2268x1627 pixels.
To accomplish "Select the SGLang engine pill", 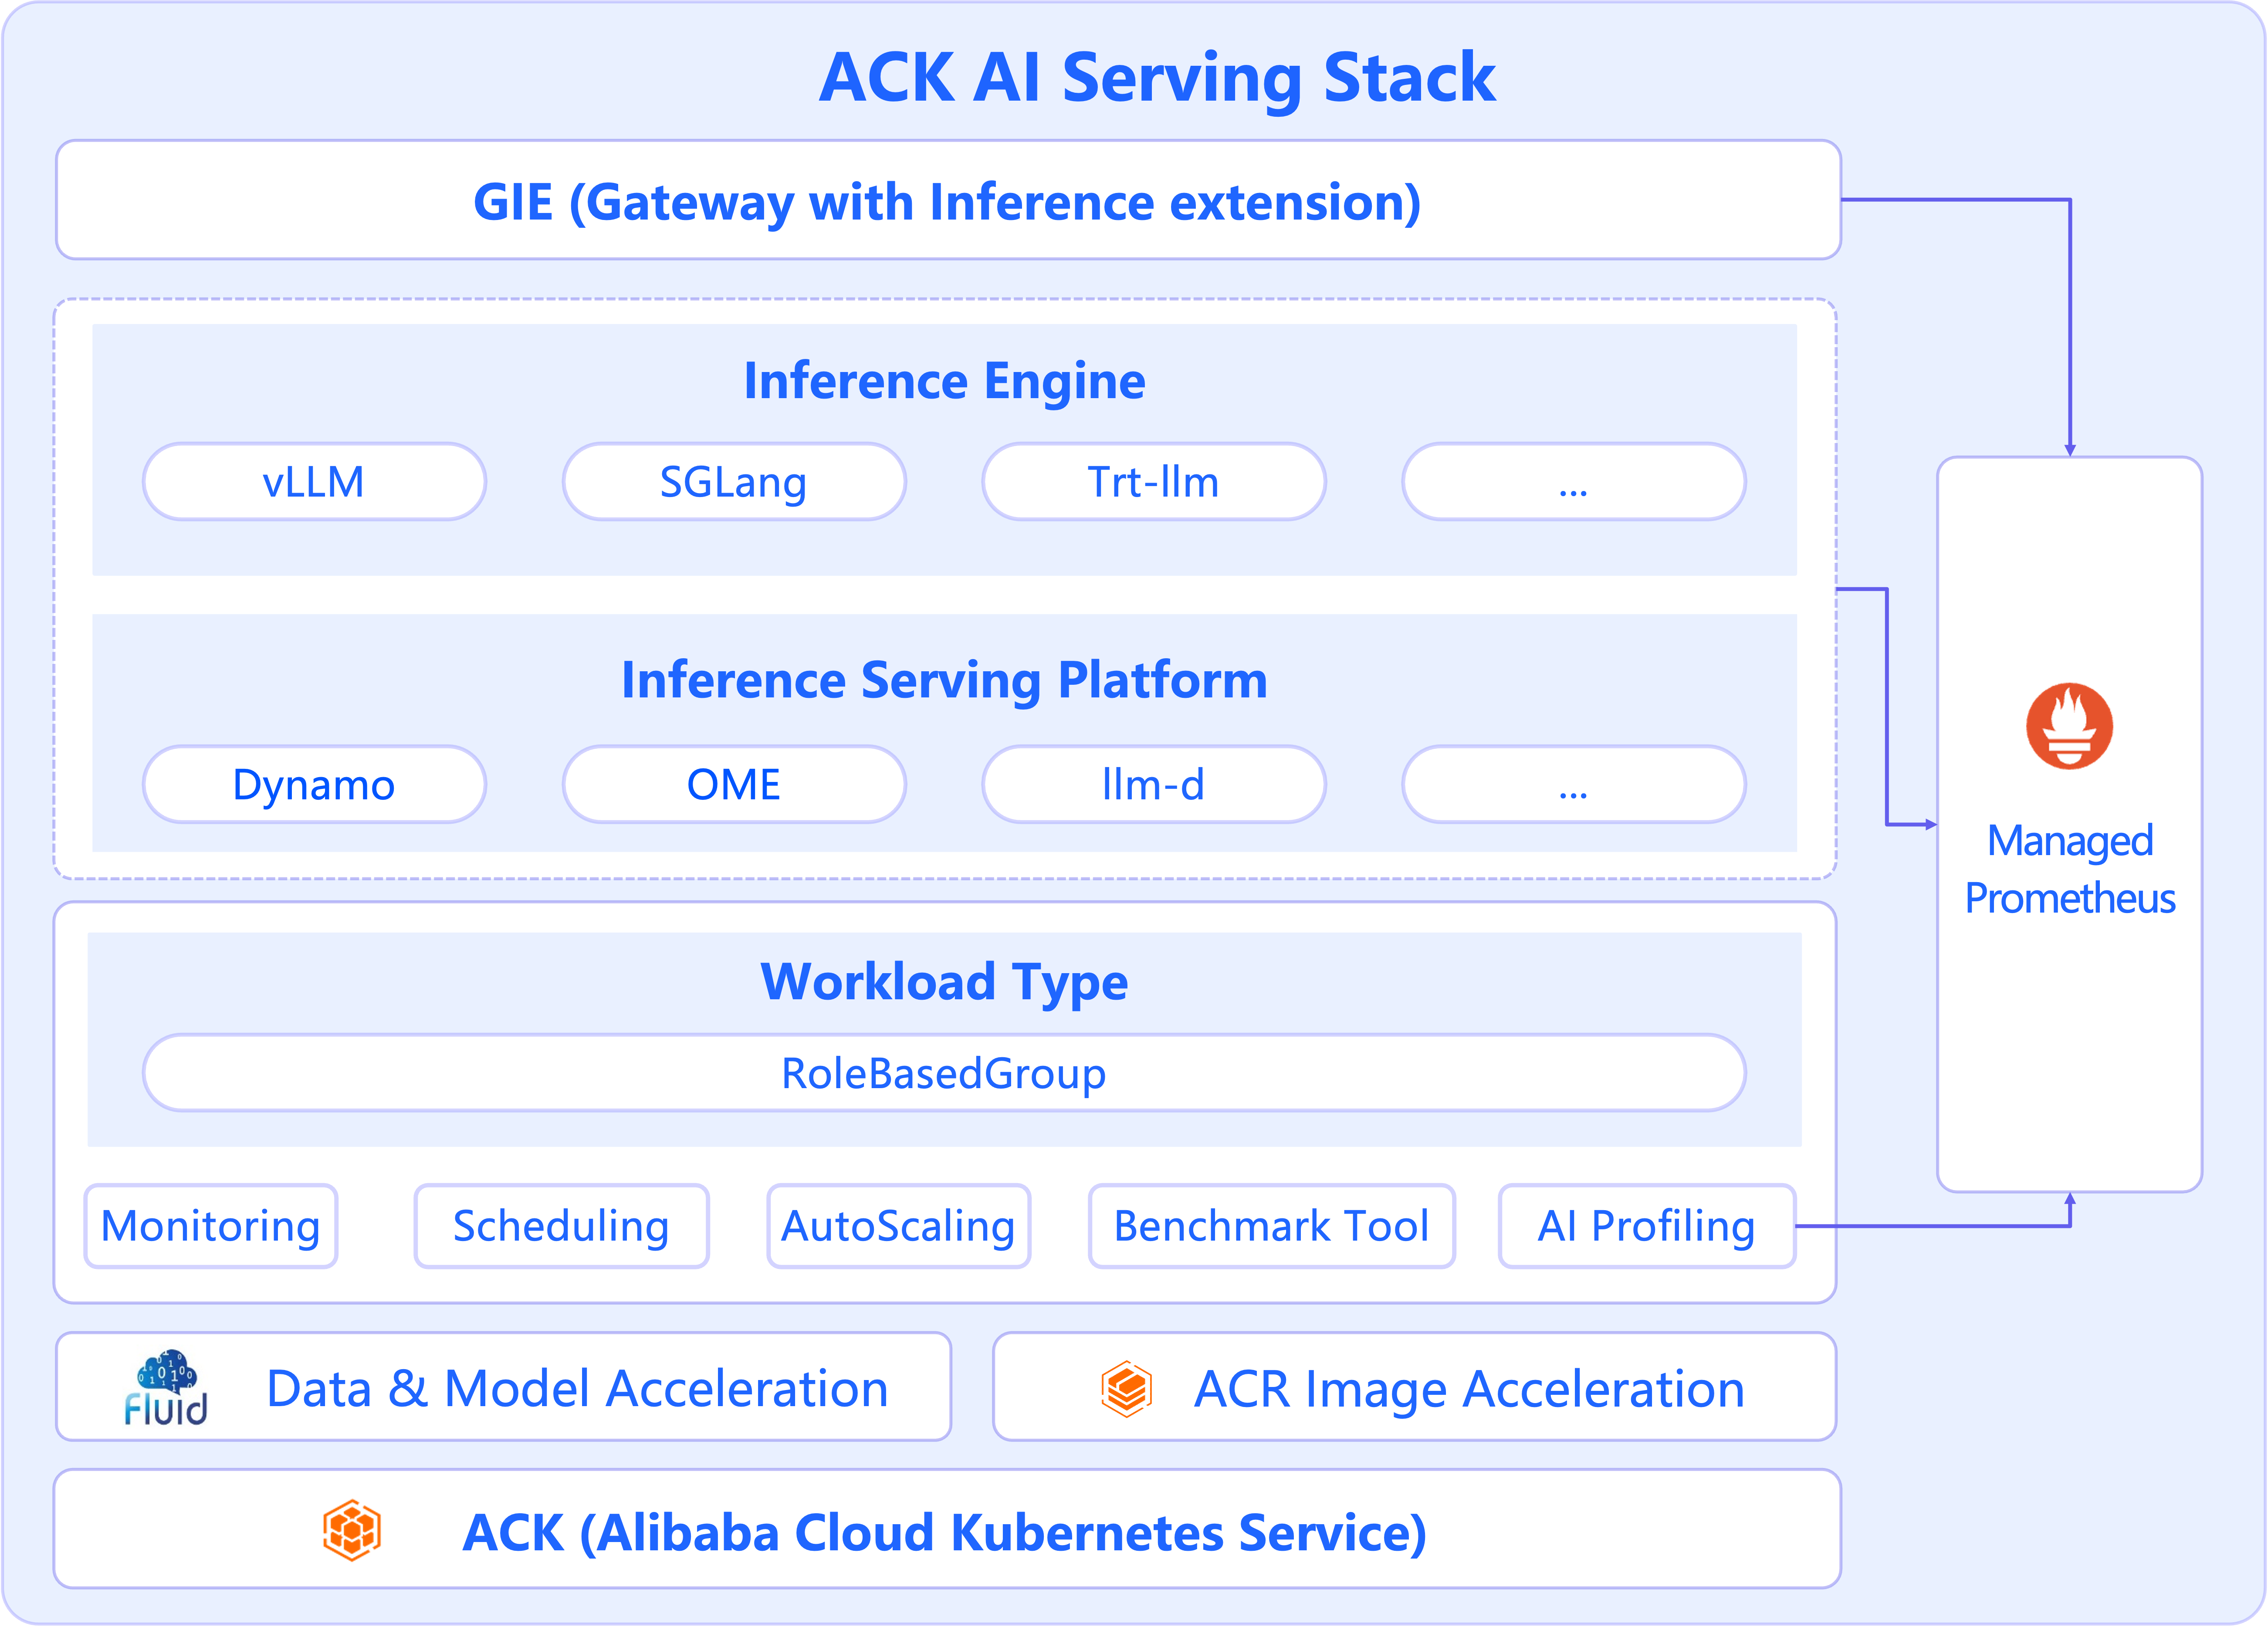I will click(733, 482).
